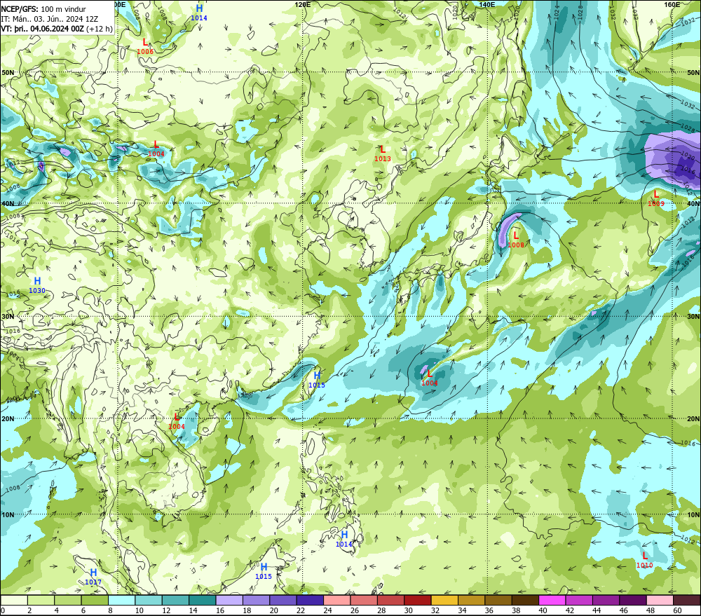Select the 48–60 light pink legend swatch
This screenshot has width=701, height=616.
coord(660,600)
